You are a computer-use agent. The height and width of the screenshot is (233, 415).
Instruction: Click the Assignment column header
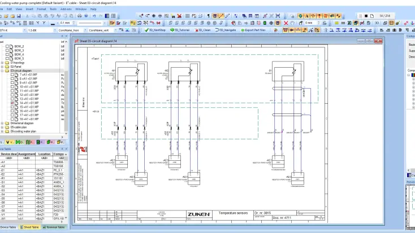(x=26, y=153)
